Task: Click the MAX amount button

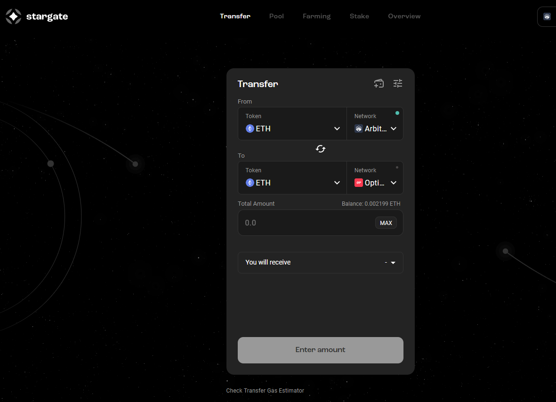Action: tap(386, 223)
